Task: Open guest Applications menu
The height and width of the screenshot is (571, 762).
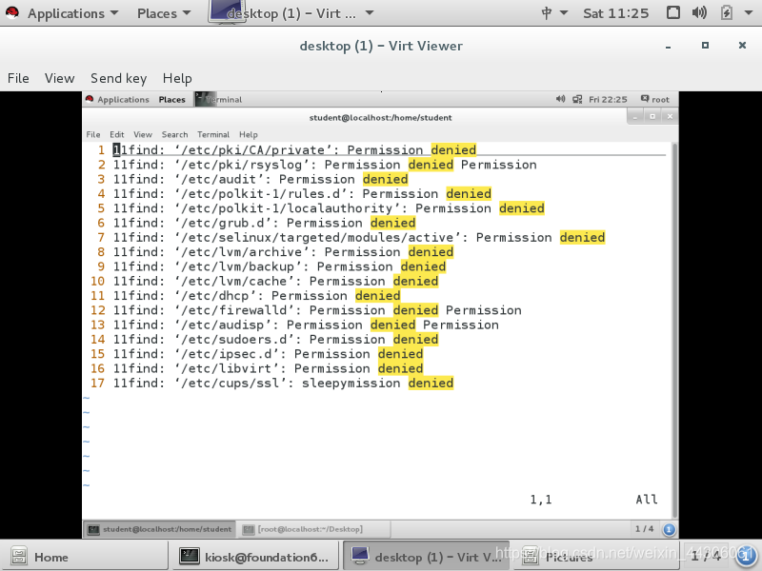Action: tap(123, 100)
